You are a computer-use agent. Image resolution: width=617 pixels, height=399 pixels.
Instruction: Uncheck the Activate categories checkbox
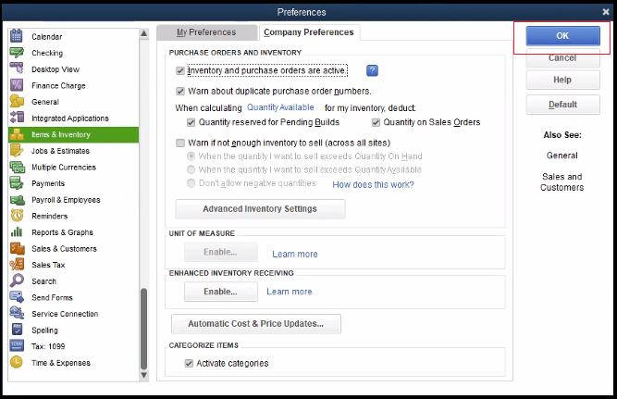click(x=190, y=363)
